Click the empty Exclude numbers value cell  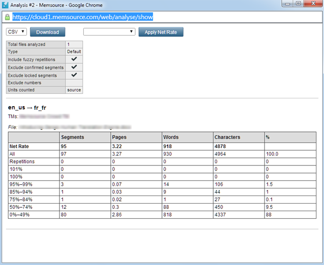pyautogui.click(x=74, y=83)
